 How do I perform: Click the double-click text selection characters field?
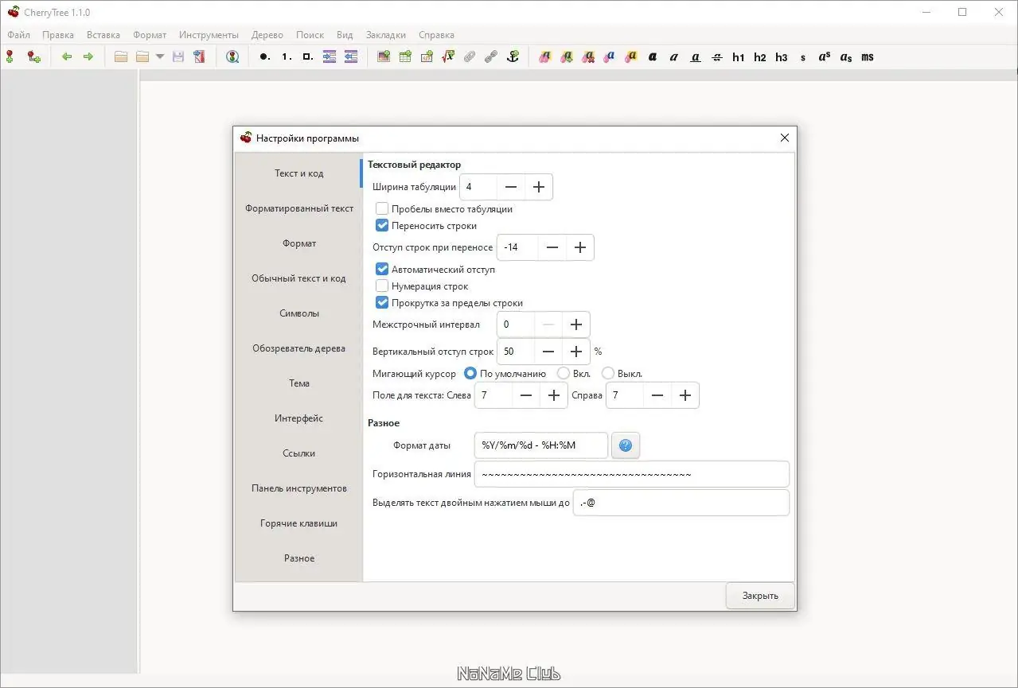(681, 503)
